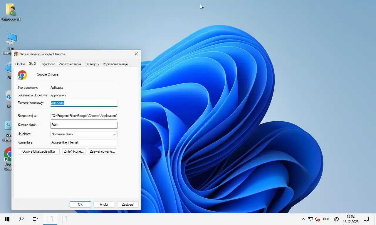
Task: Click the Chrome icon in dialog title bar
Action: click(x=16, y=54)
